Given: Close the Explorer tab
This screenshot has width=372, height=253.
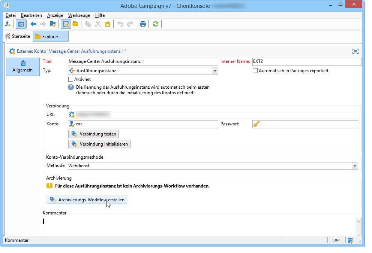Looking at the screenshot, I should point(65,36).
